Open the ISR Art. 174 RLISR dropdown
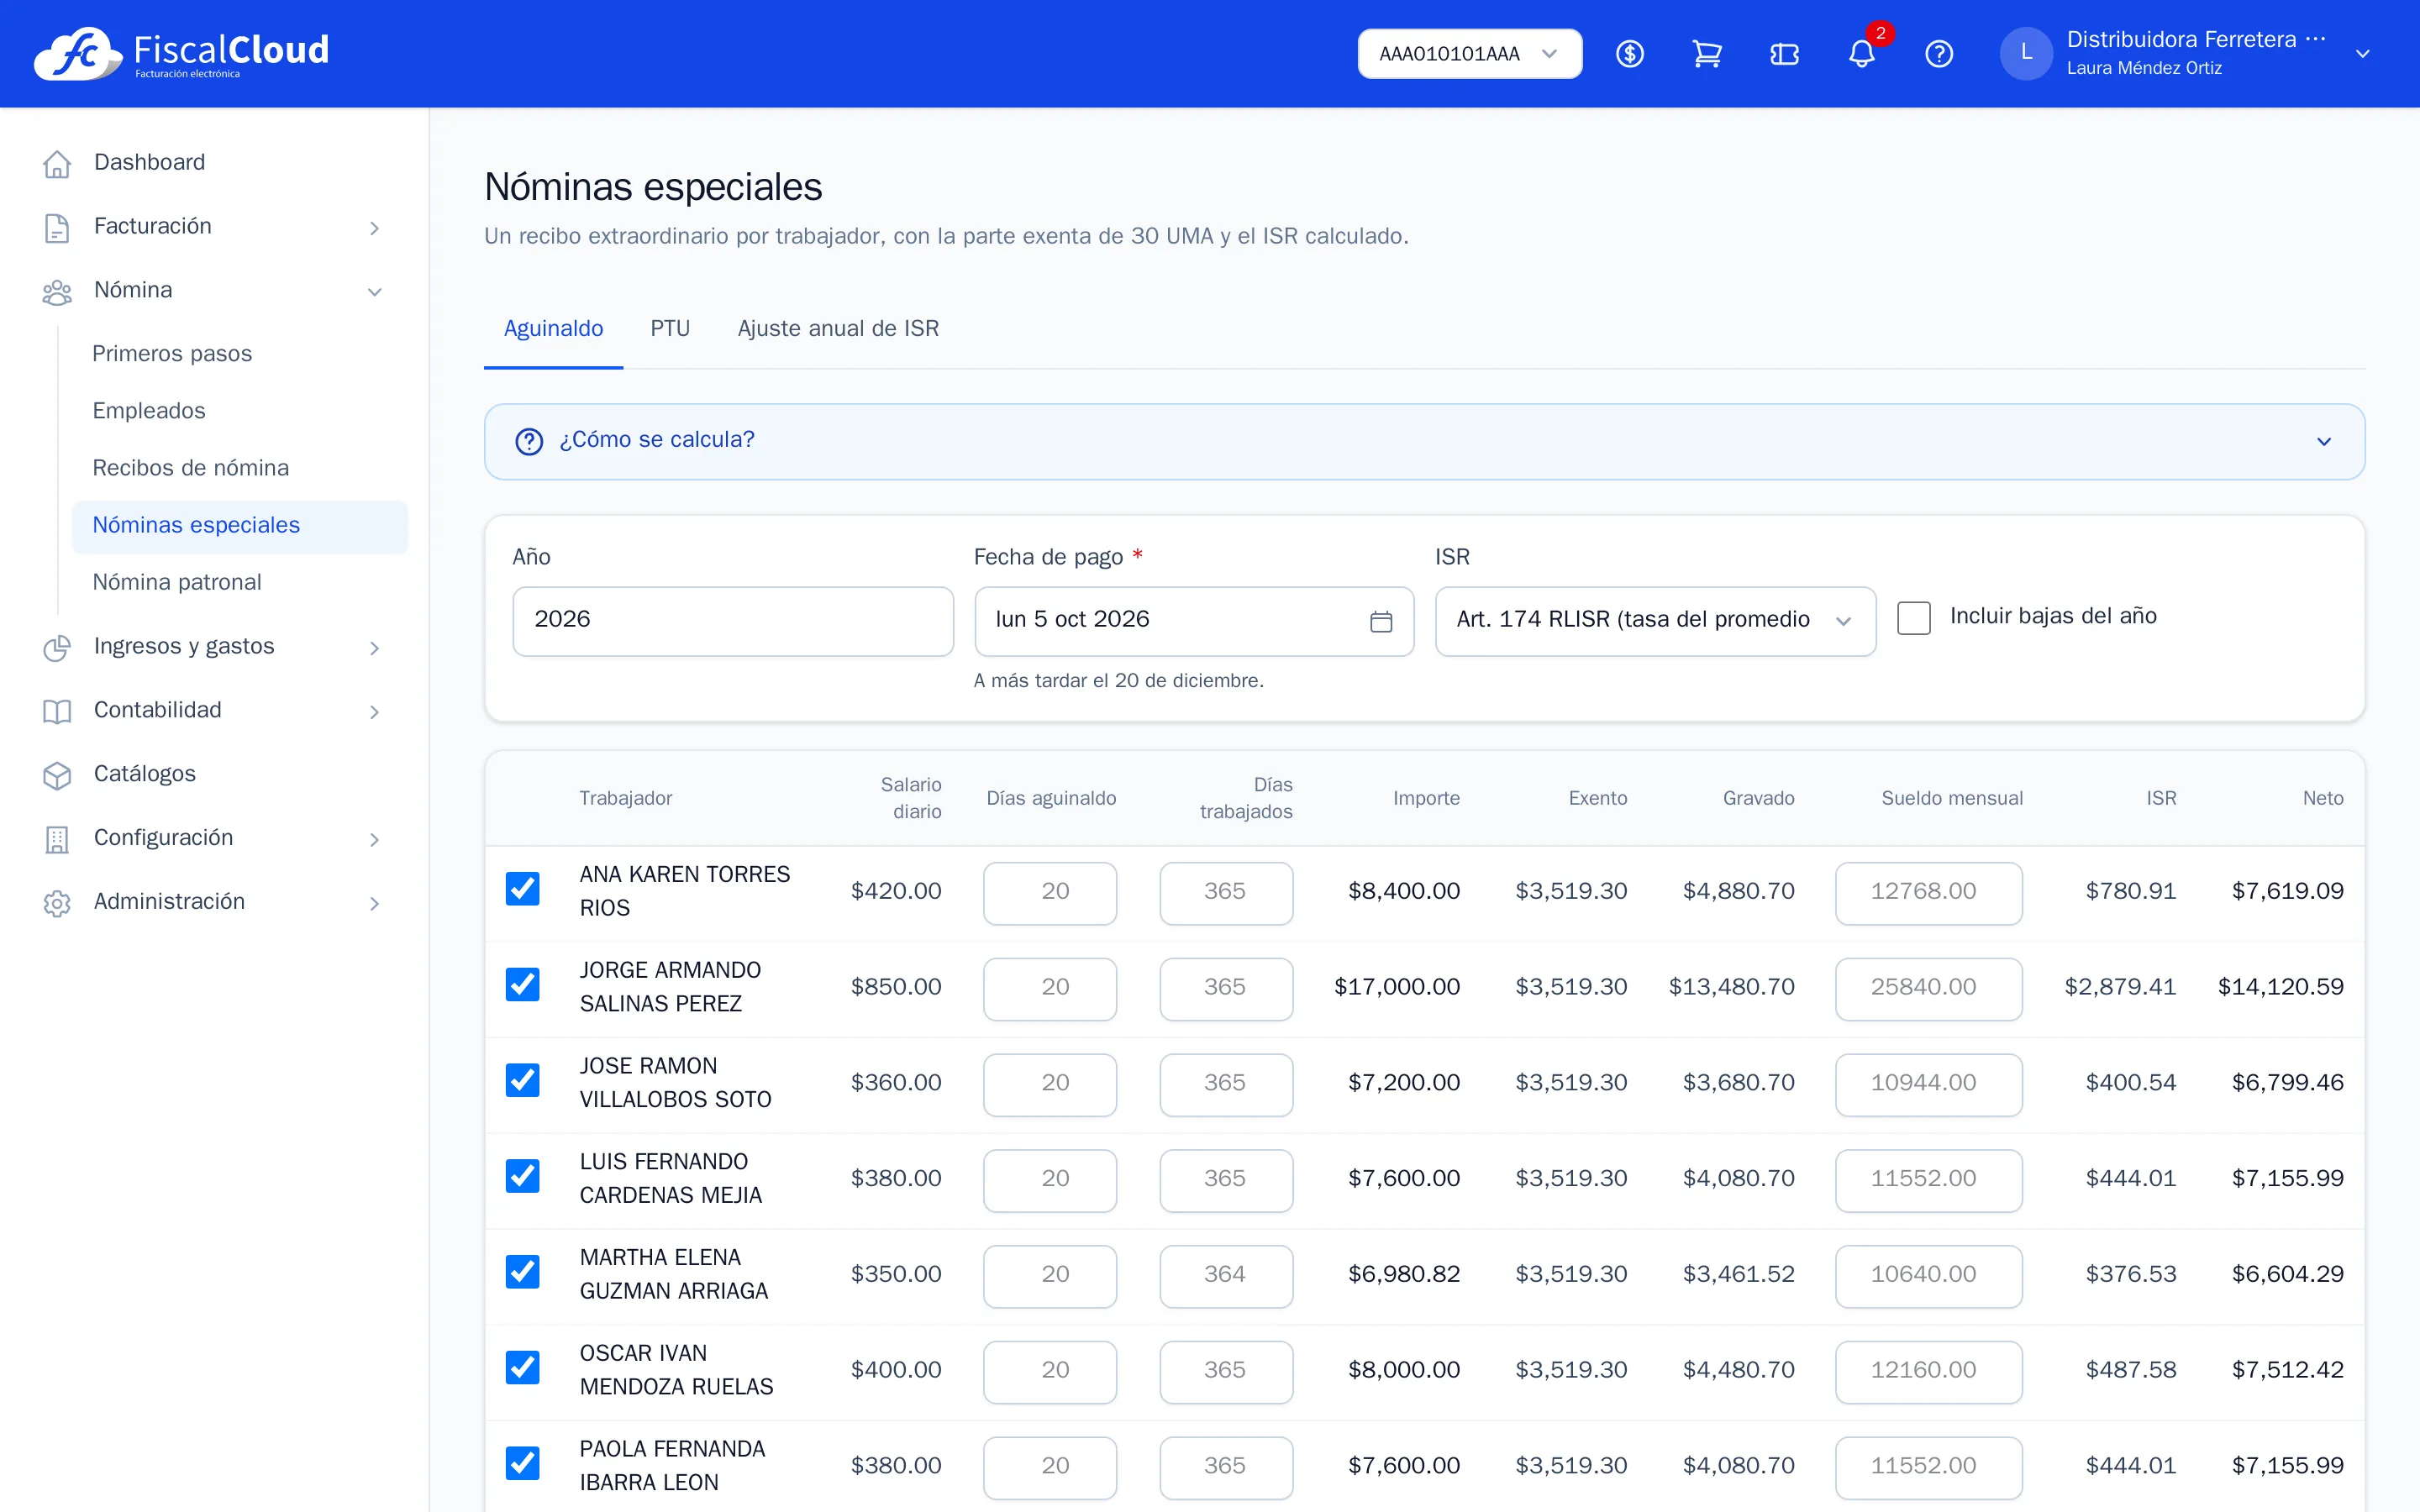 (1655, 621)
